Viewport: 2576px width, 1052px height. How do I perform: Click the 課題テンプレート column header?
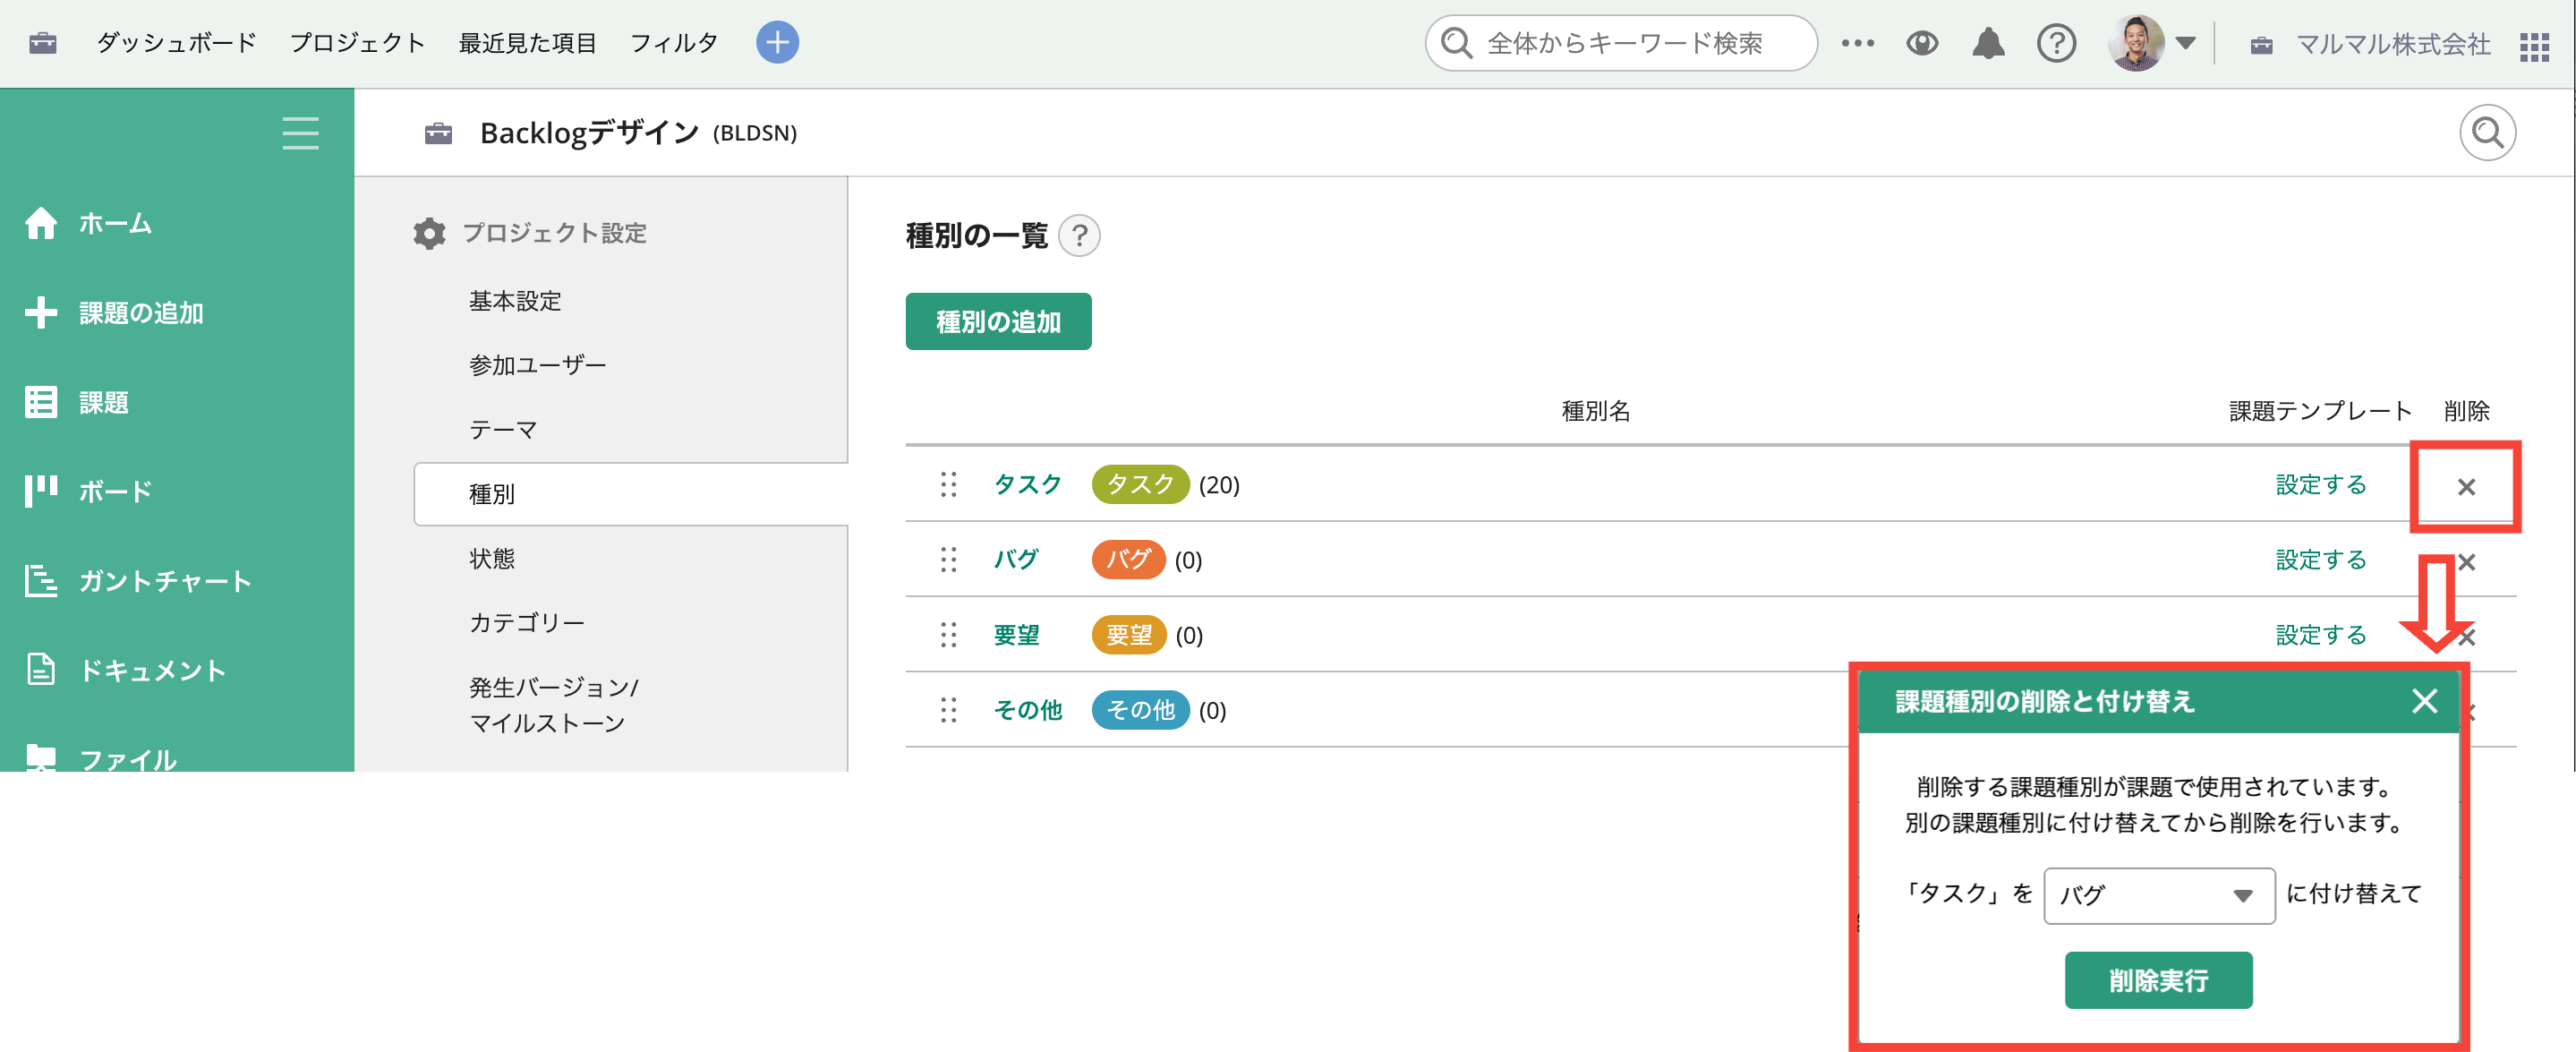point(2320,411)
